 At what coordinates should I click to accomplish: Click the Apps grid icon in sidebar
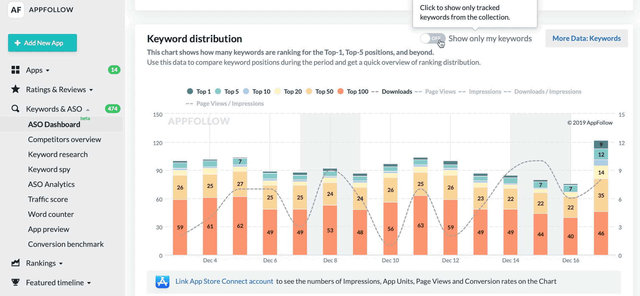tap(15, 70)
